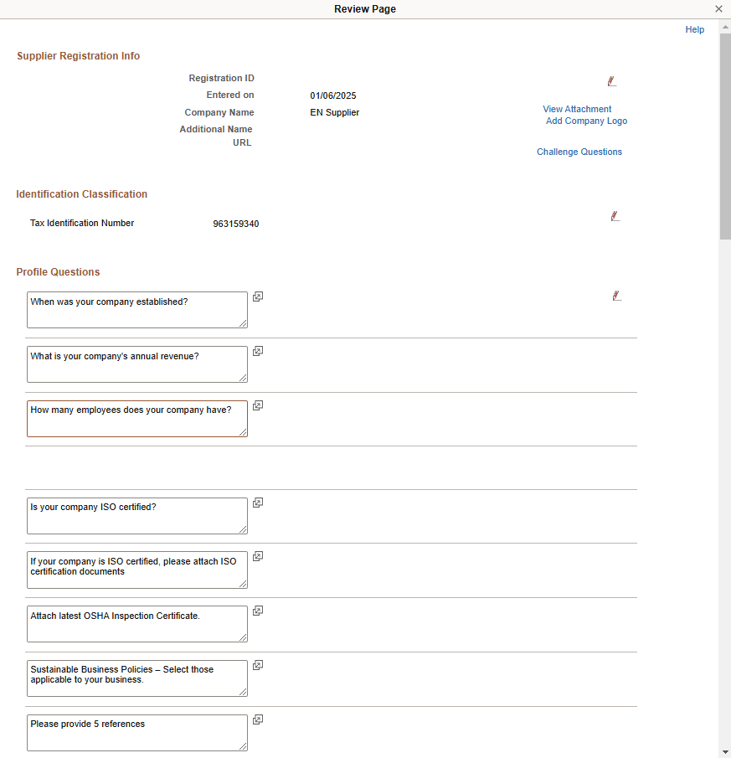
Task: Click the Entered on date 01/06/2025
Action: pos(333,95)
